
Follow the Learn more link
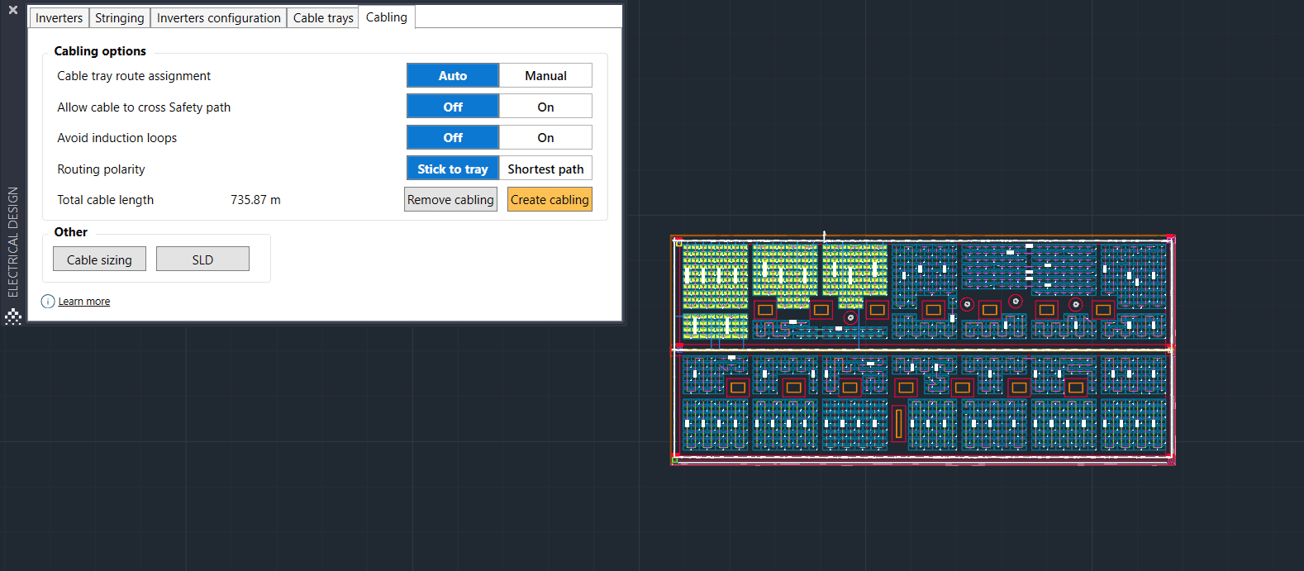click(84, 302)
